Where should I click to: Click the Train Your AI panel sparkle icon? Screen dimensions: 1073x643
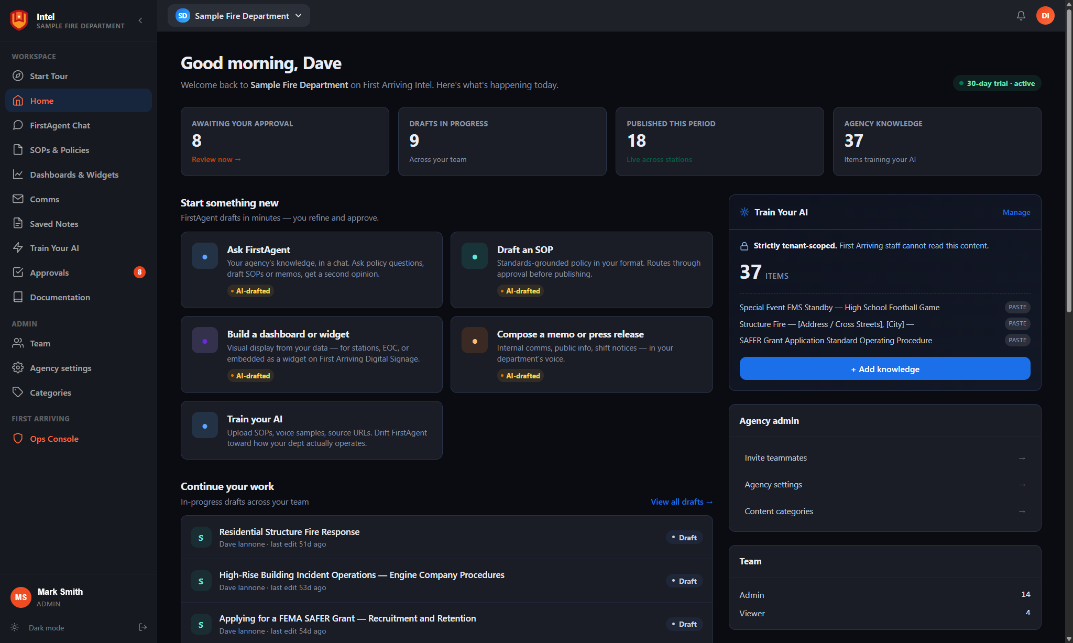744,212
